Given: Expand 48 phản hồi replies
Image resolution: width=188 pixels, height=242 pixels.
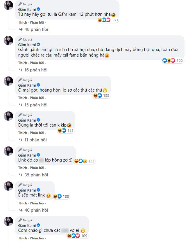Looking at the screenshot, I should pyautogui.click(x=33, y=29).
